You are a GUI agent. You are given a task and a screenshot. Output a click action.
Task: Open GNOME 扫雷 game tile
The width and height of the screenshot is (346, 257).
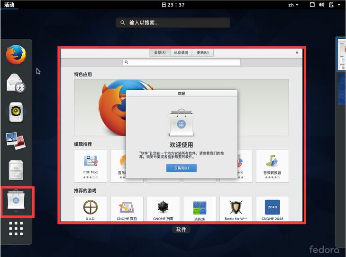coord(164,209)
